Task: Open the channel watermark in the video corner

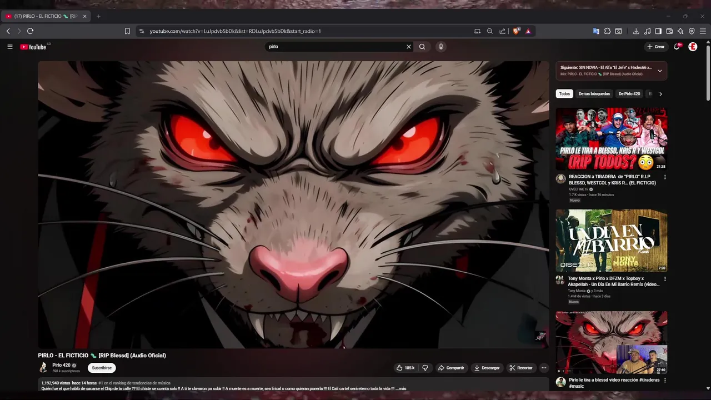Action: [540, 336]
